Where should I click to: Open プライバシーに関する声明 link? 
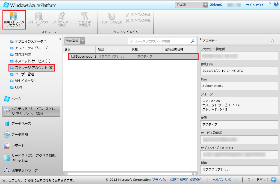pyautogui.click(x=170, y=180)
